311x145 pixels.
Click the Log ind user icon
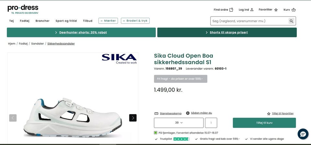coord(252,10)
